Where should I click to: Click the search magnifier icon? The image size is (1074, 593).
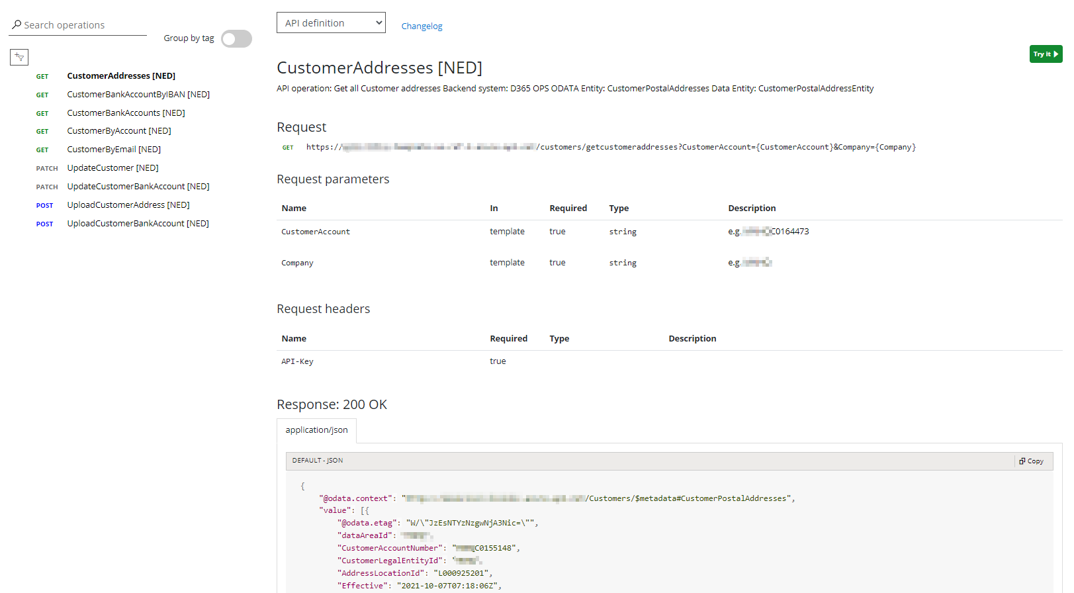tap(17, 24)
